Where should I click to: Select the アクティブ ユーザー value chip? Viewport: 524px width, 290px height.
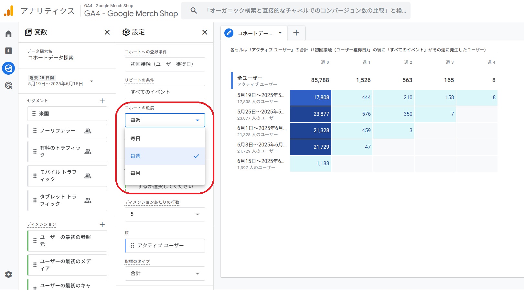pyautogui.click(x=165, y=246)
